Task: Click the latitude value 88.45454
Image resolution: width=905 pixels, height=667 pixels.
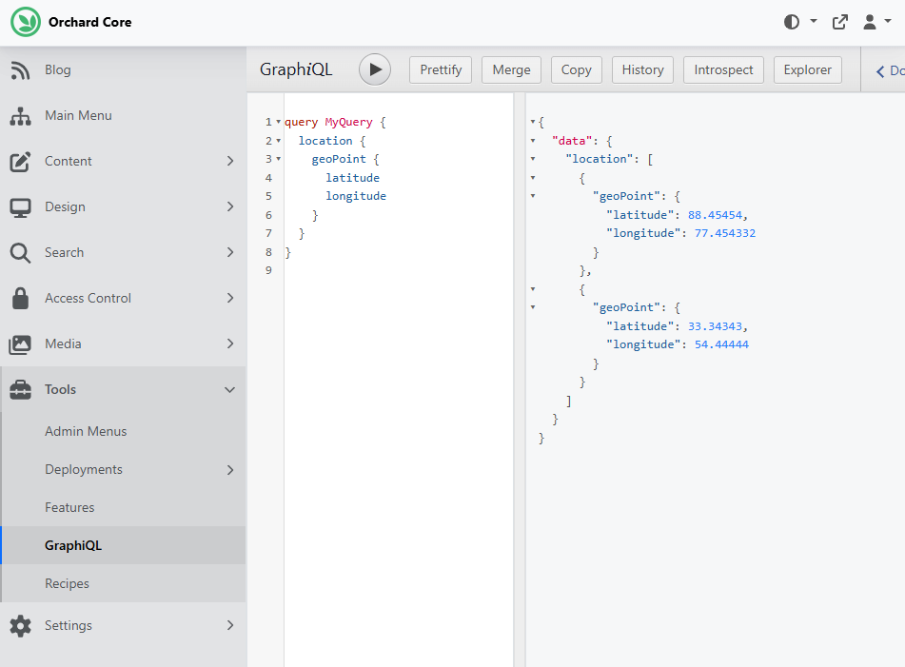Action: pos(715,215)
